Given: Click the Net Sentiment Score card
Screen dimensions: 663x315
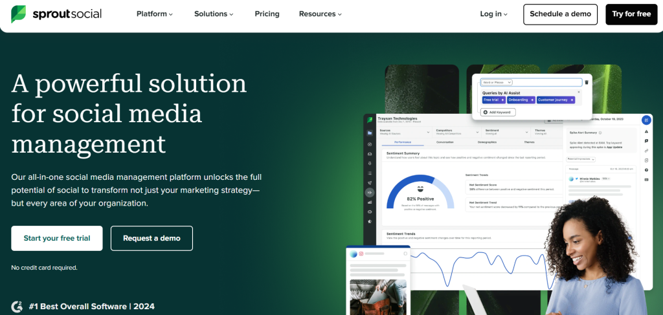Looking at the screenshot, I should click(x=514, y=187).
